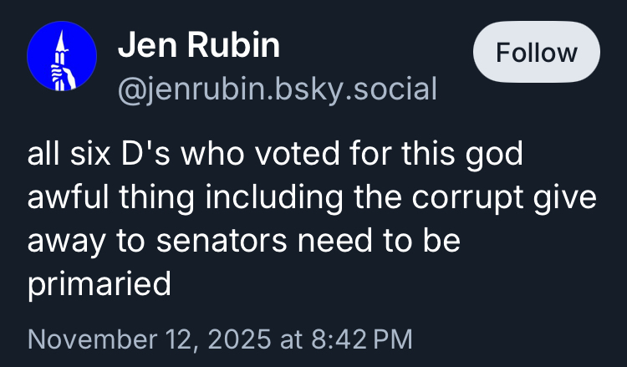Open the Jen Rubin display name
The image size is (627, 367).
coord(199,45)
